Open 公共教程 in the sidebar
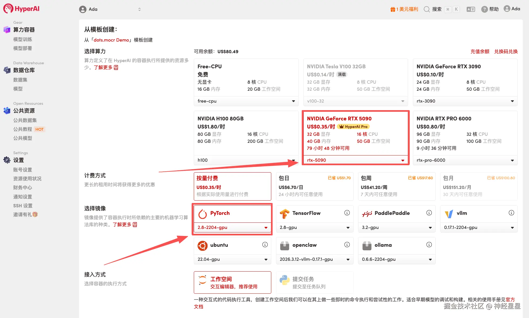 [x=23, y=129]
